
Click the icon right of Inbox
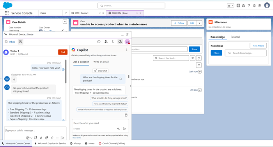tap(21, 42)
